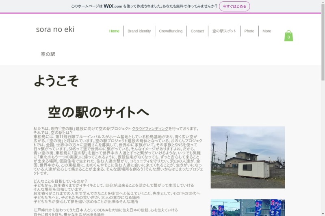This screenshot has width=325, height=216.
Task: Open the photo with blue banners
Action: (247, 207)
